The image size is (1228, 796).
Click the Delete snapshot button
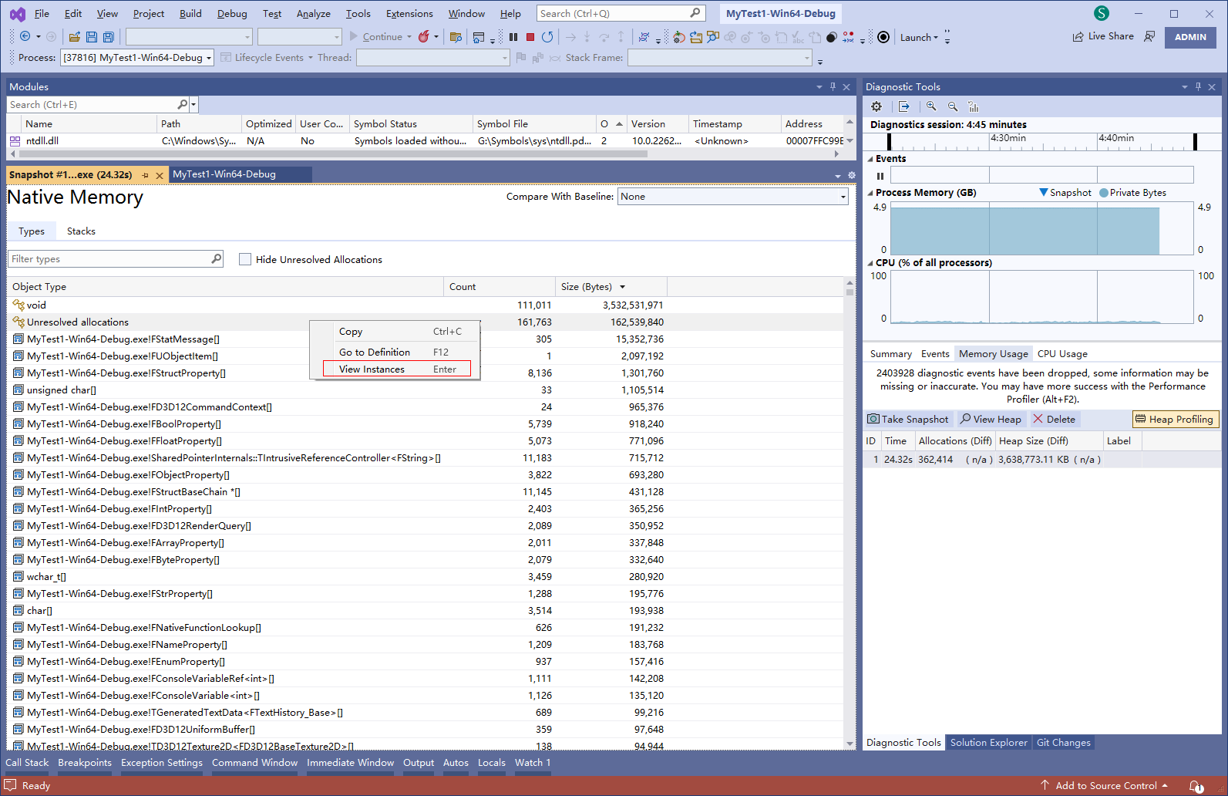(x=1055, y=419)
